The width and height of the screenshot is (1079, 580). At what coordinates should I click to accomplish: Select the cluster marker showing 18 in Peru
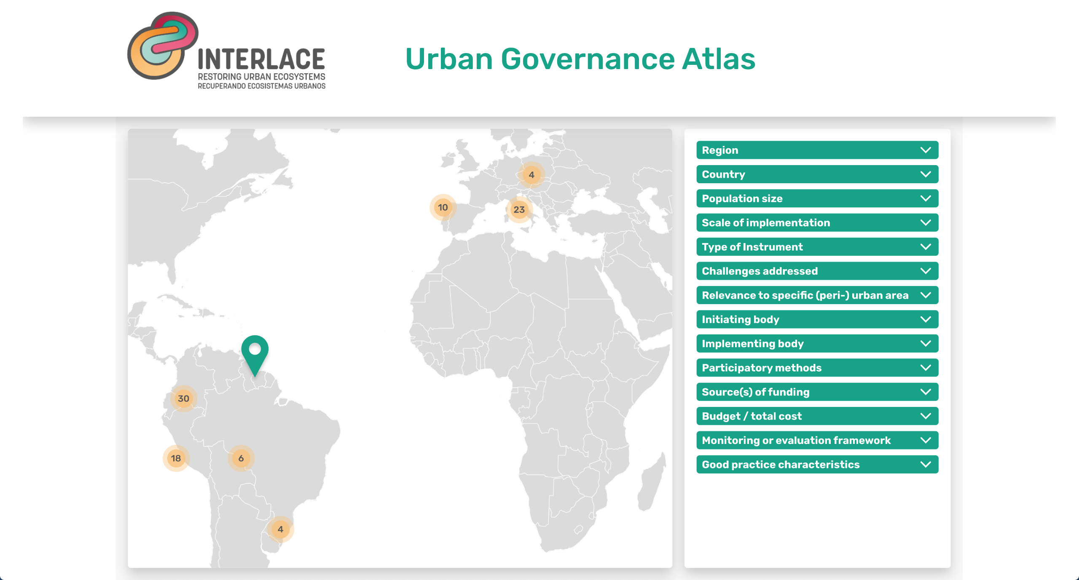(x=176, y=458)
